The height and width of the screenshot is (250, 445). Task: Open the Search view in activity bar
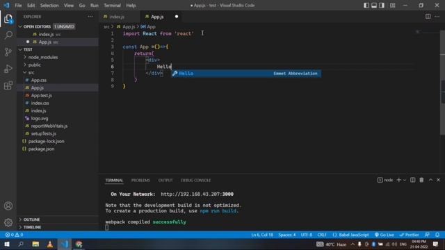(x=8, y=35)
